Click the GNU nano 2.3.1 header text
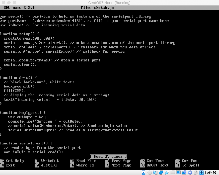Screen dimensions: 219x175 point(19,8)
